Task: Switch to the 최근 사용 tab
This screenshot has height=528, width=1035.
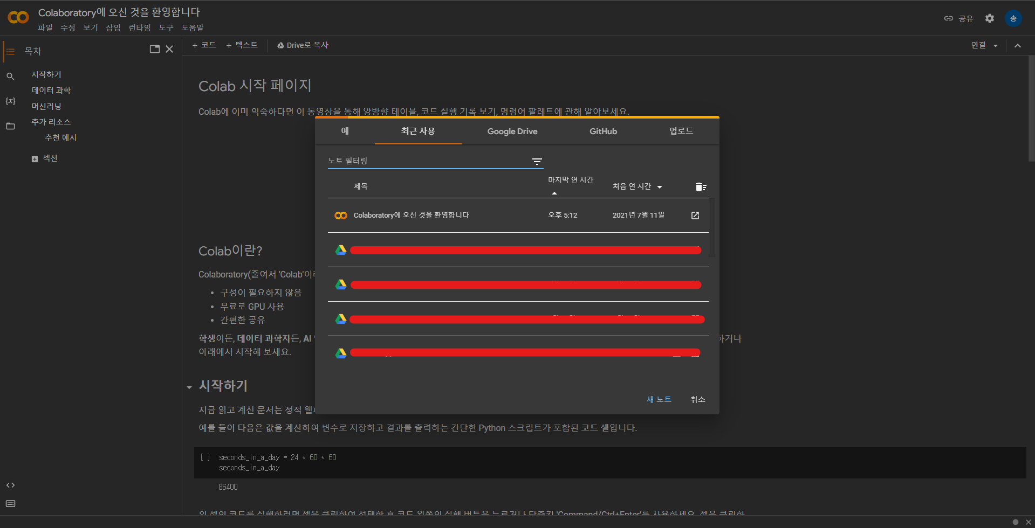Action: point(418,131)
